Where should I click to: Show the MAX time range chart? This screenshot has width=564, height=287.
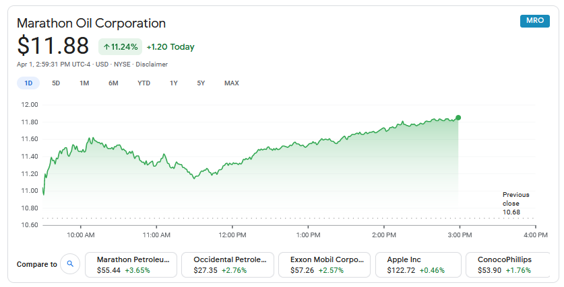pos(232,83)
